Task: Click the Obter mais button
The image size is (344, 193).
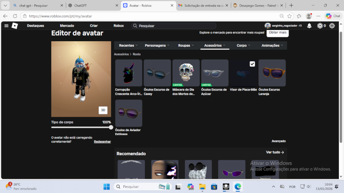Action: [277, 32]
